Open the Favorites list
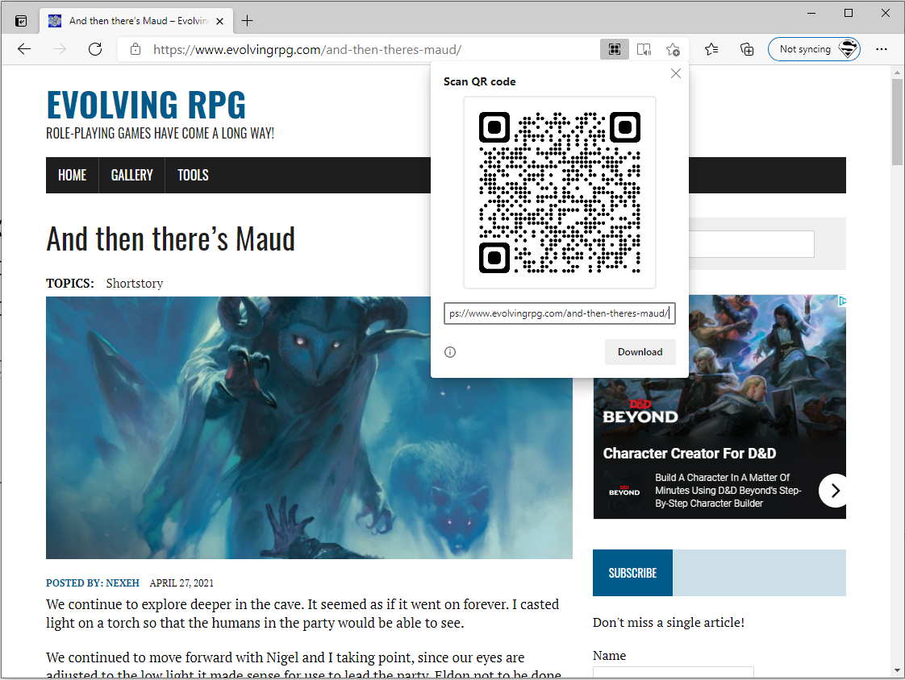The width and height of the screenshot is (905, 680). pyautogui.click(x=711, y=50)
